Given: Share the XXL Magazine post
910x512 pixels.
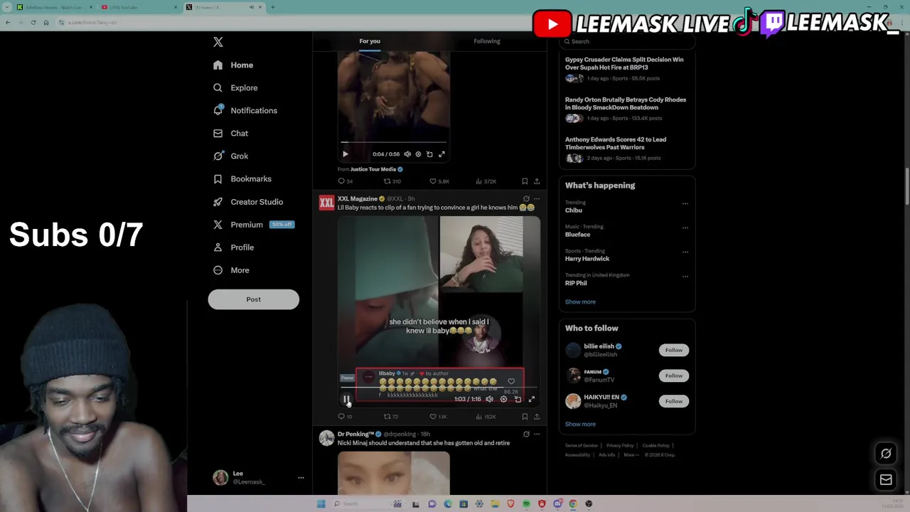Looking at the screenshot, I should point(537,417).
